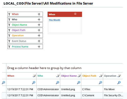Image resolution: width=127 pixels, height=99 pixels.
Task: Click the When column search field
Action: coord(21,82)
